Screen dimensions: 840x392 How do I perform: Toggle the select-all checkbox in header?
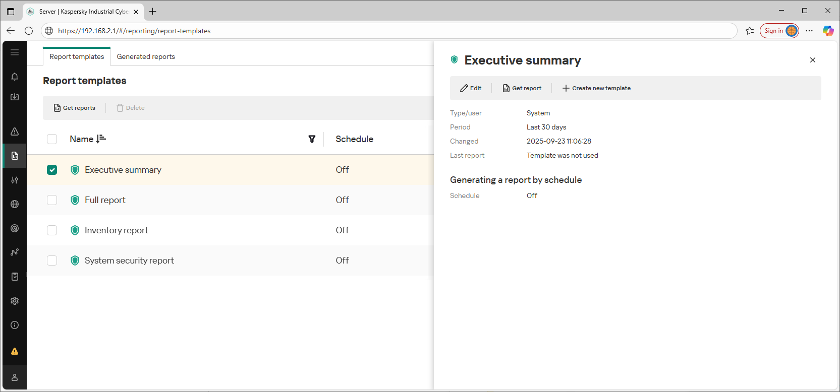coord(52,139)
